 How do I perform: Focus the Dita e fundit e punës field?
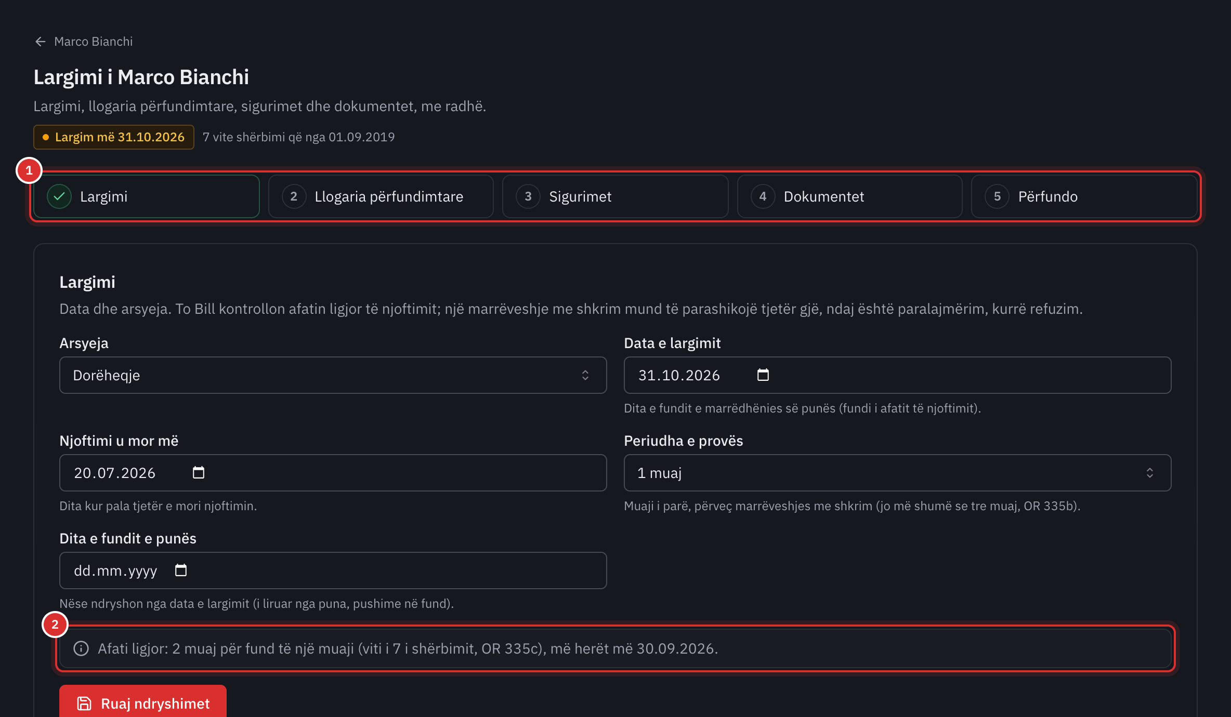(x=333, y=570)
